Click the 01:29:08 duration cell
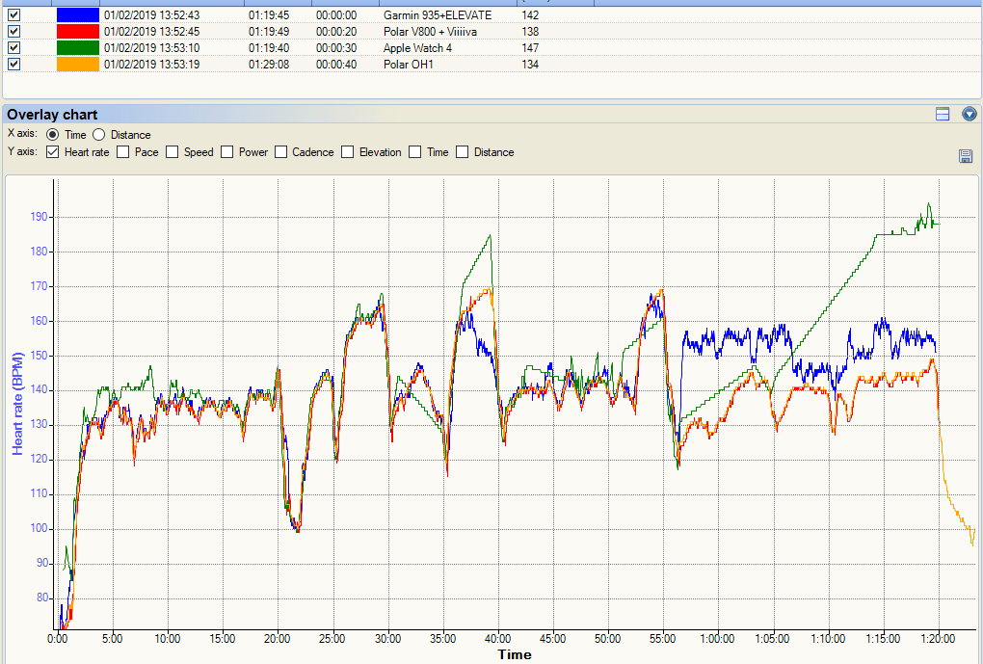This screenshot has height=664, width=983. tap(269, 64)
